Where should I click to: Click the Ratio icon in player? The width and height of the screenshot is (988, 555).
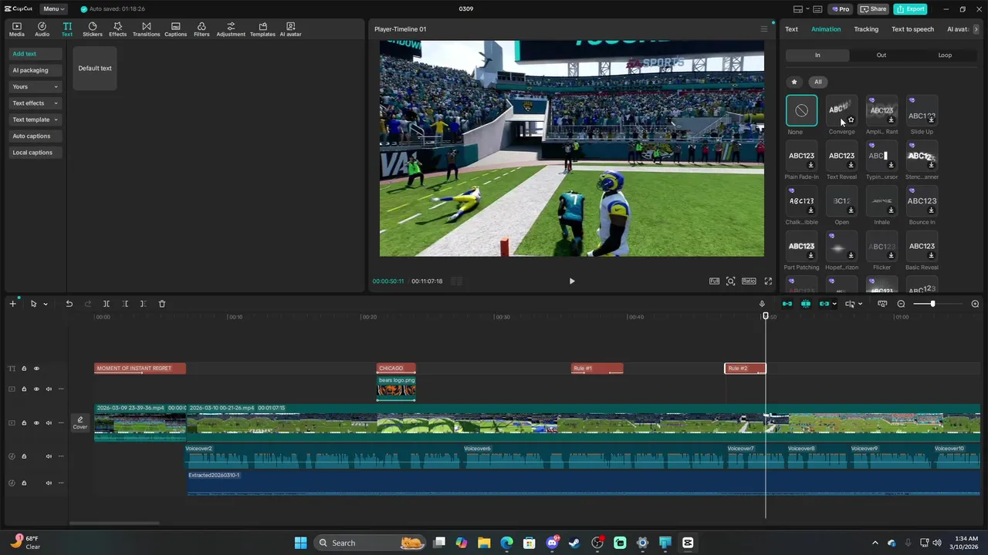[749, 281]
